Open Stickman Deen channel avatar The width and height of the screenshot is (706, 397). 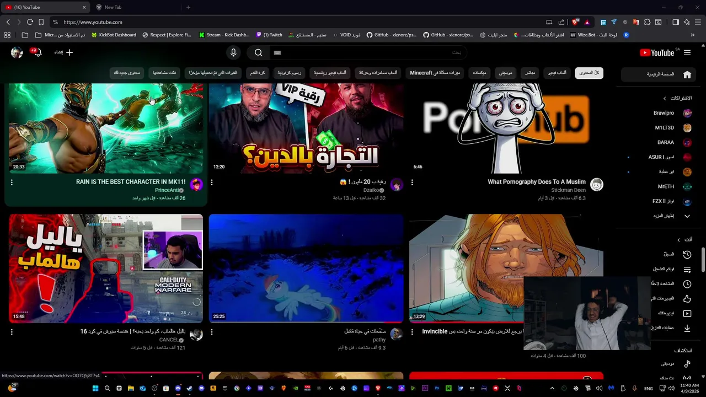pyautogui.click(x=596, y=185)
